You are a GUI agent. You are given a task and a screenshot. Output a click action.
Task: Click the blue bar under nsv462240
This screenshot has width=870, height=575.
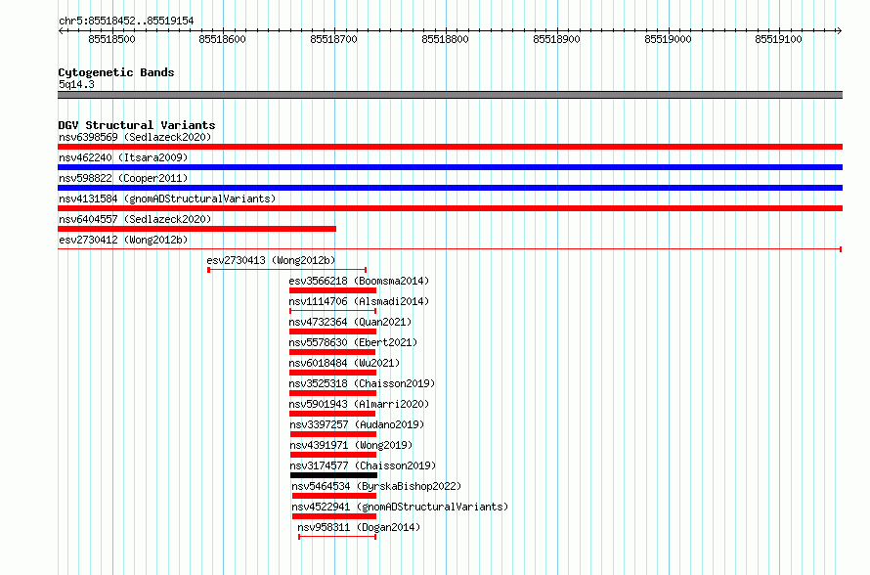[x=450, y=167]
